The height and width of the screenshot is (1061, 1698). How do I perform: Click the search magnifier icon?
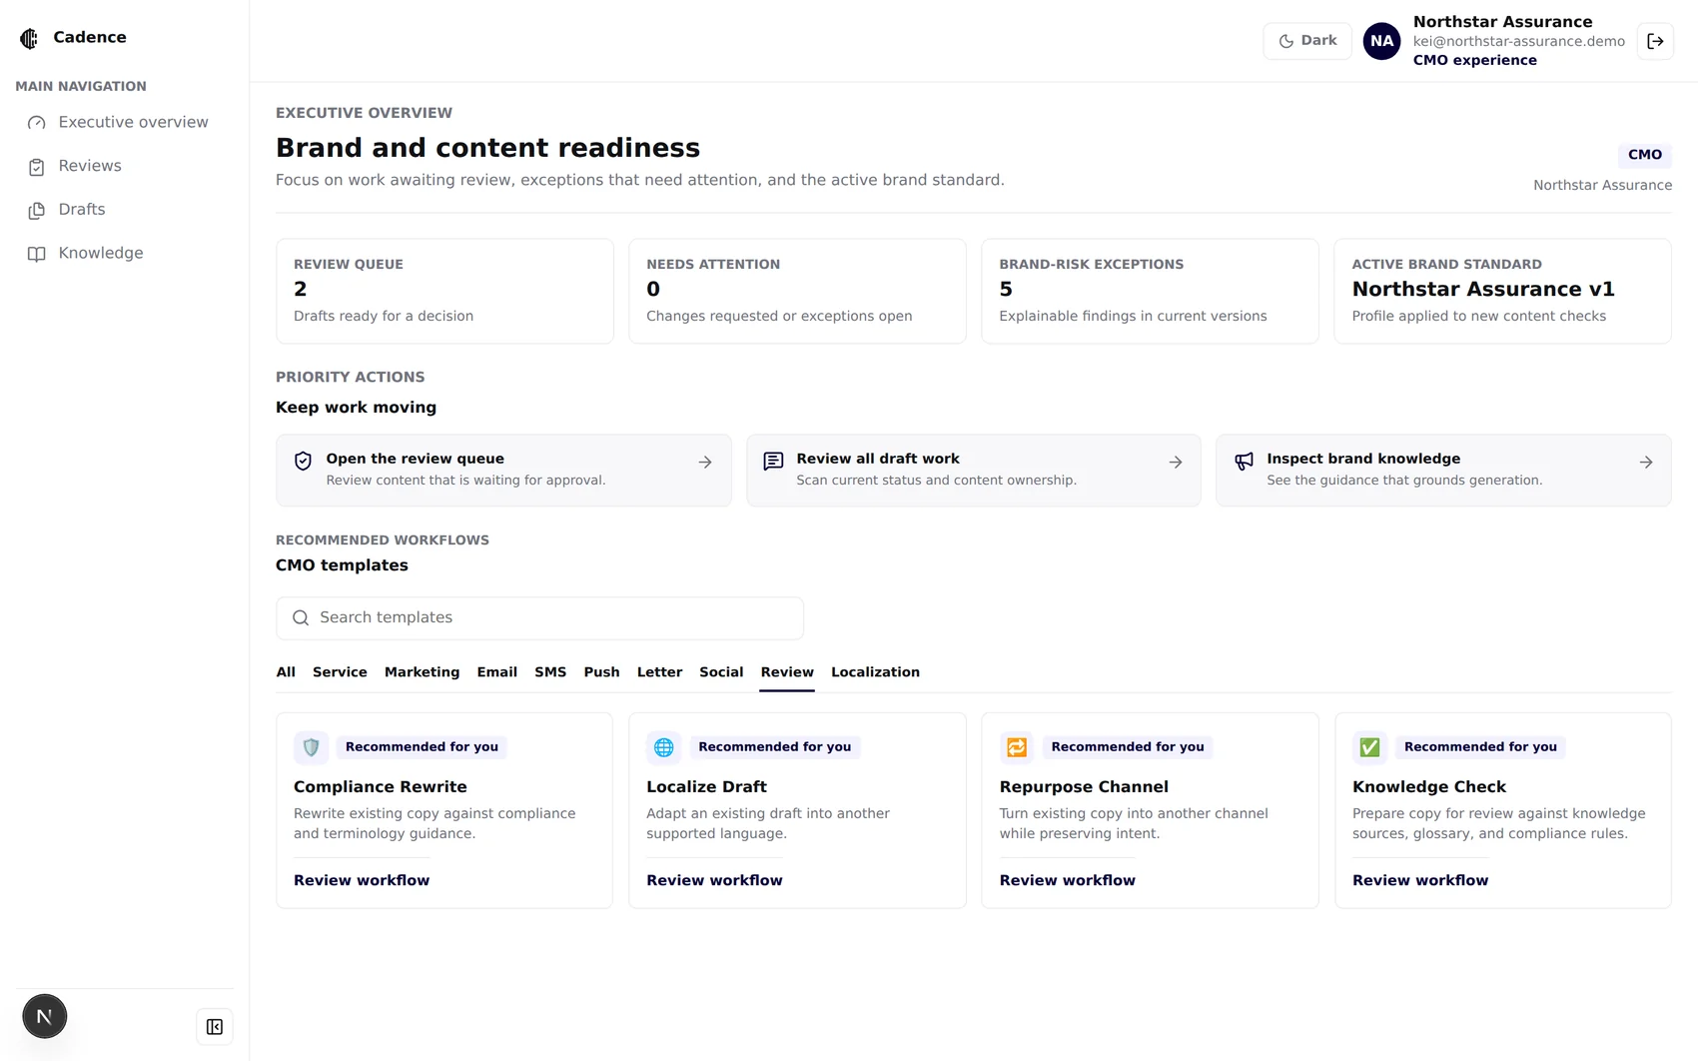coord(301,618)
